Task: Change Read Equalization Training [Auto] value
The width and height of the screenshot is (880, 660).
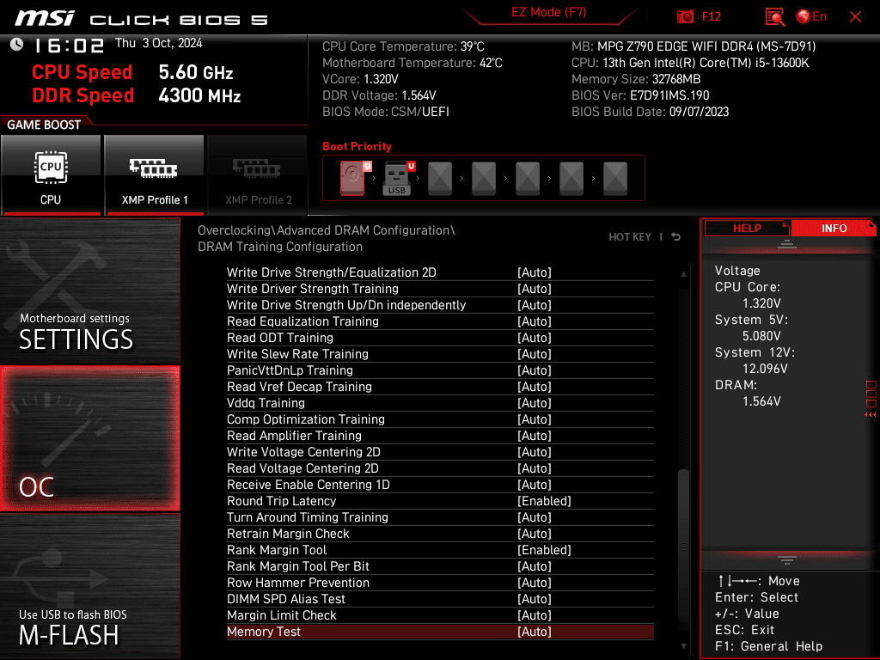Action: (x=535, y=321)
